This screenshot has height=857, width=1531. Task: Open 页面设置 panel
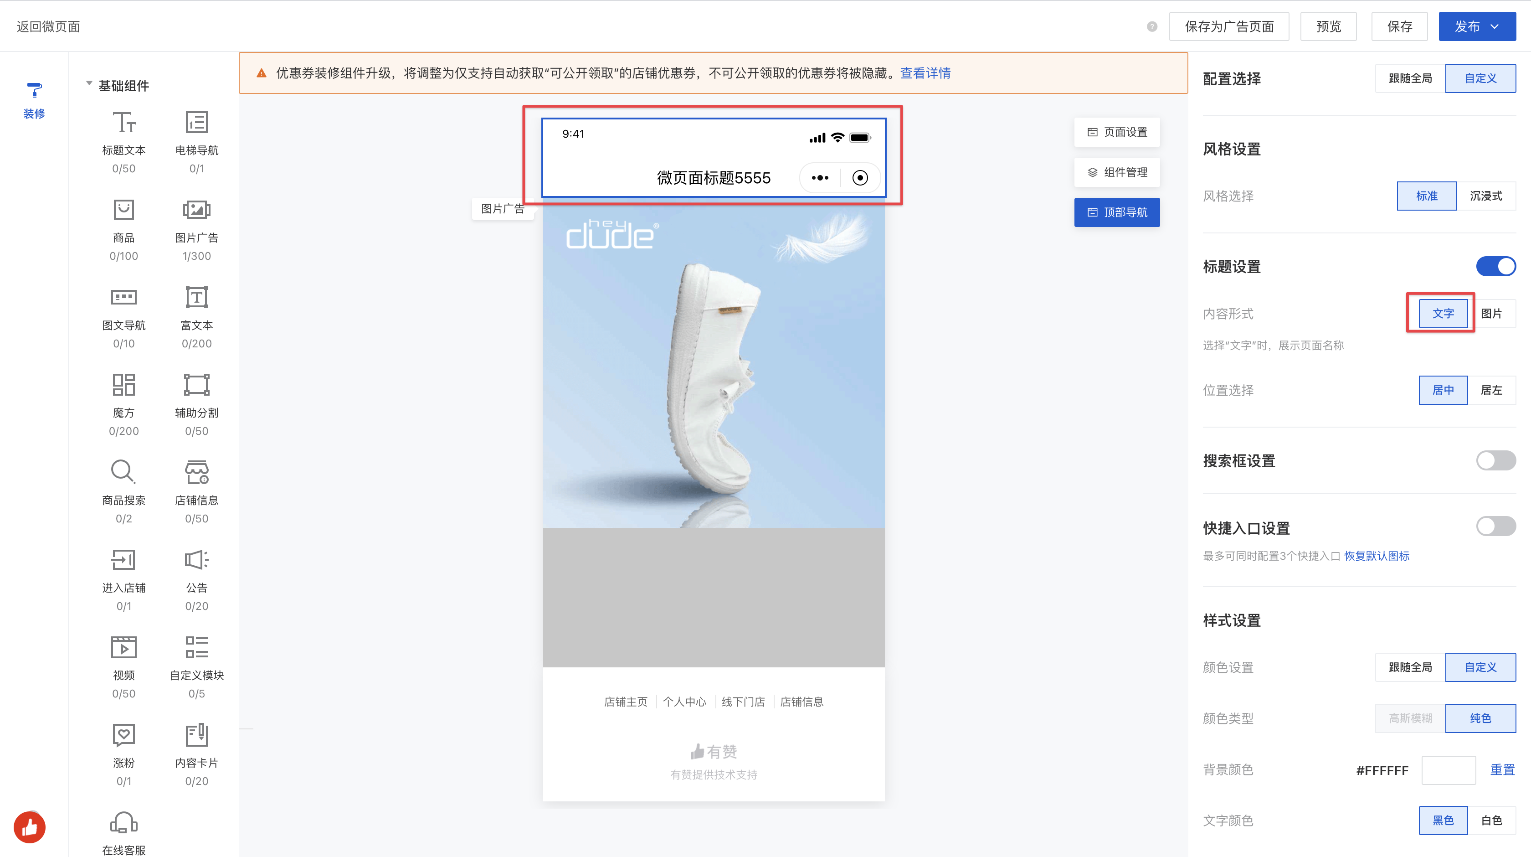click(1117, 132)
